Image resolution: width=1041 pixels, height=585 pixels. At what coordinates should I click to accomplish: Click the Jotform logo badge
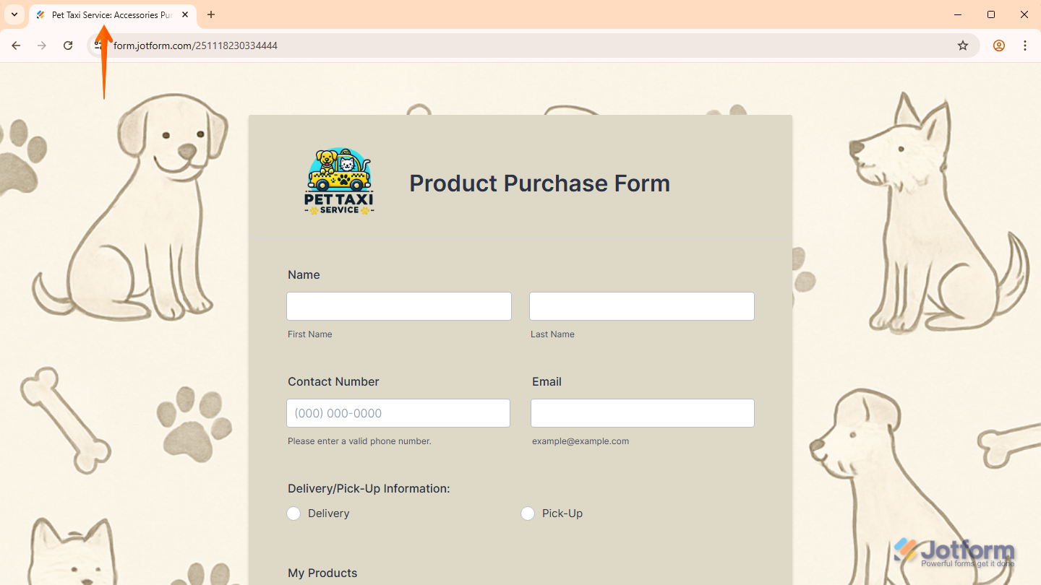(x=954, y=552)
